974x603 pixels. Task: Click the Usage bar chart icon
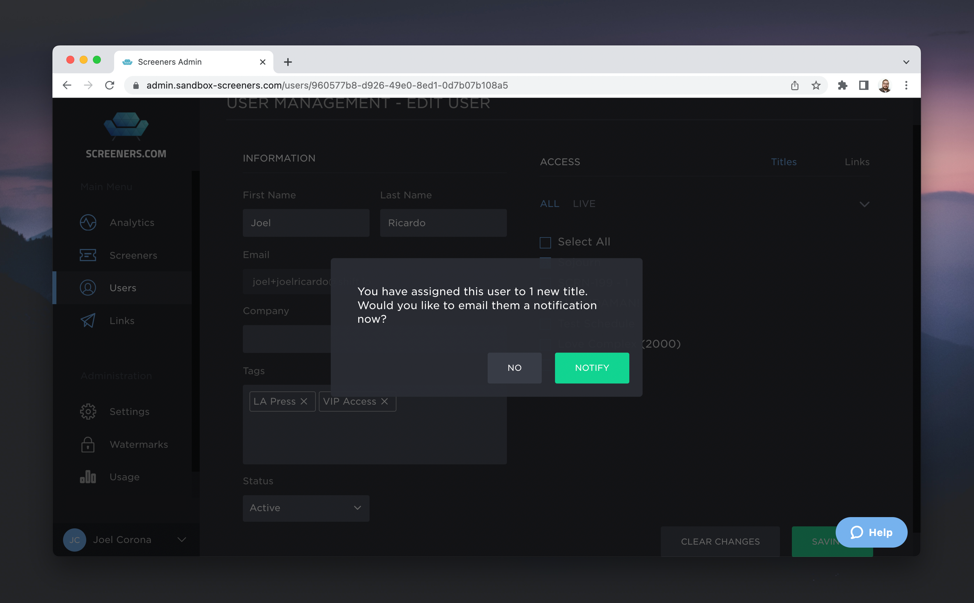pyautogui.click(x=88, y=477)
